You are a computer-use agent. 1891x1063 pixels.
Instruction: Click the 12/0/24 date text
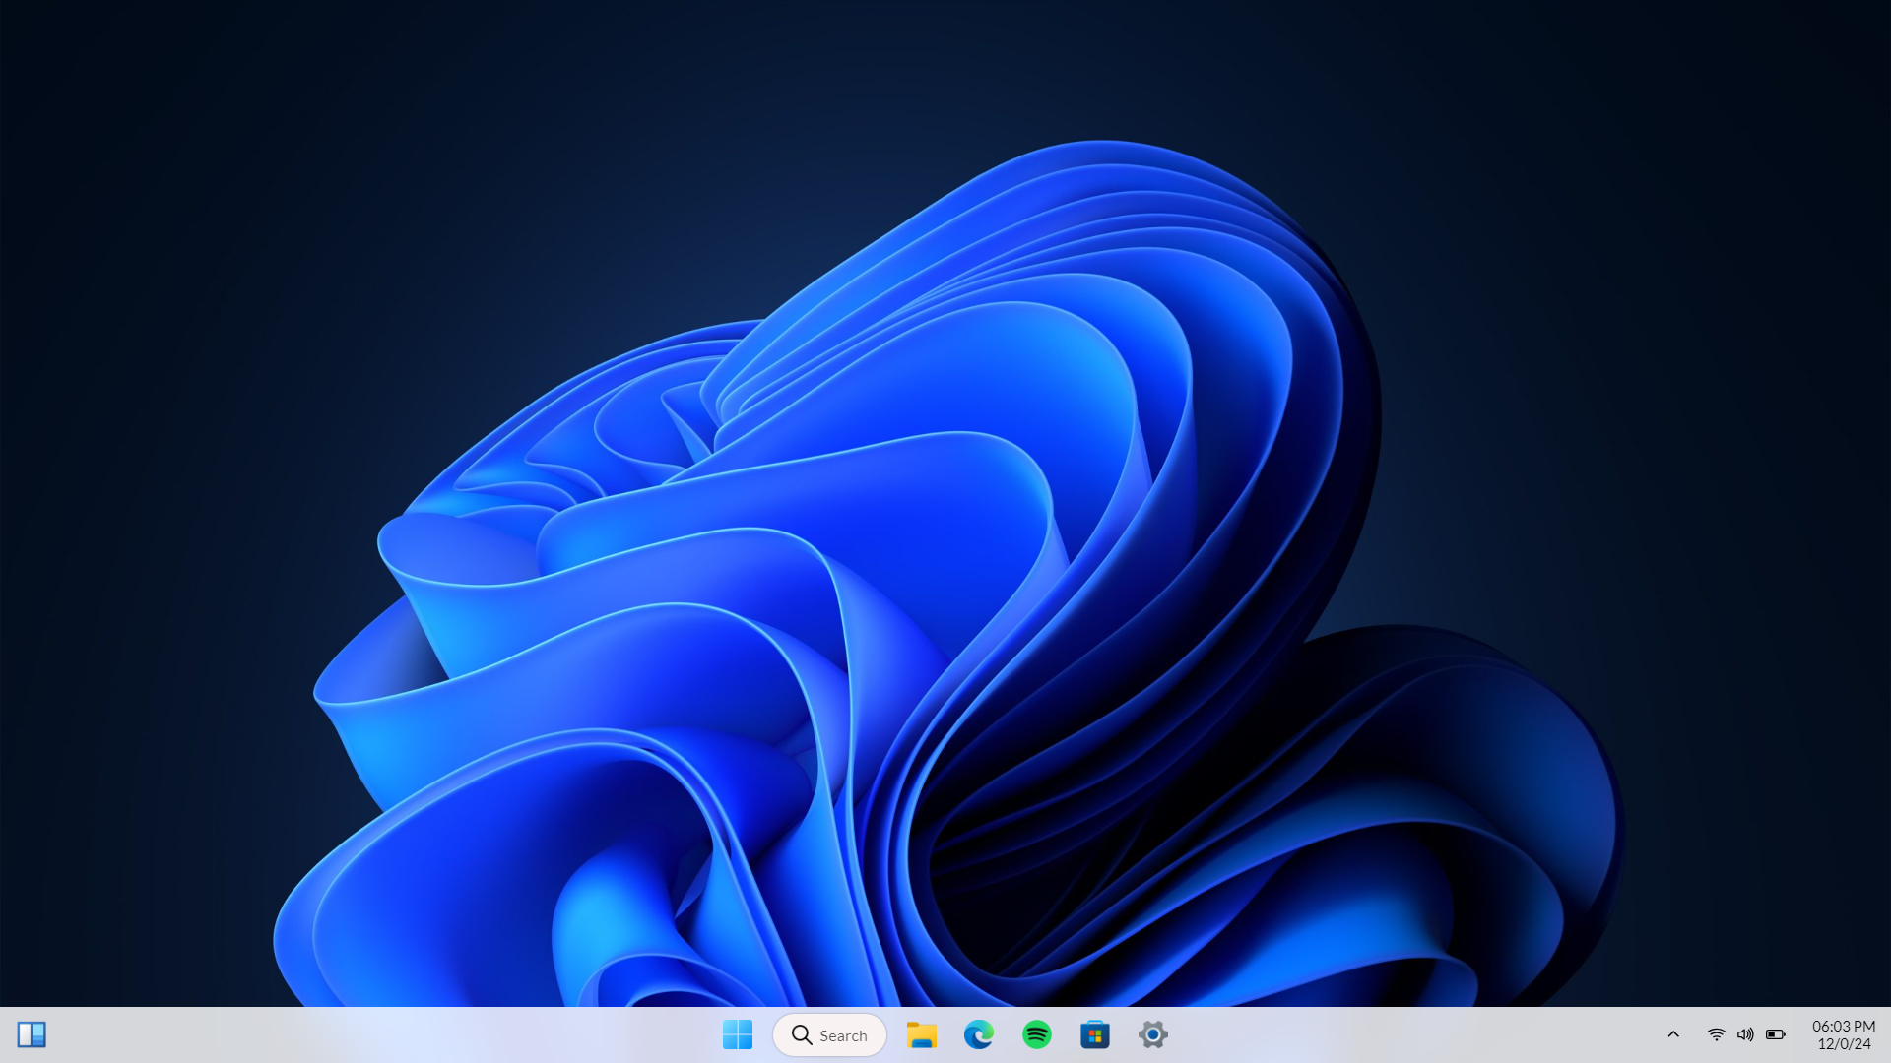click(x=1844, y=1044)
